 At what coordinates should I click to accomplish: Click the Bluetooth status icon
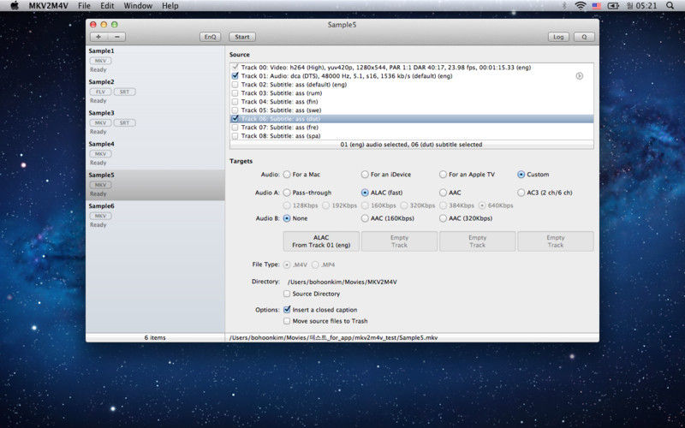tap(564, 6)
